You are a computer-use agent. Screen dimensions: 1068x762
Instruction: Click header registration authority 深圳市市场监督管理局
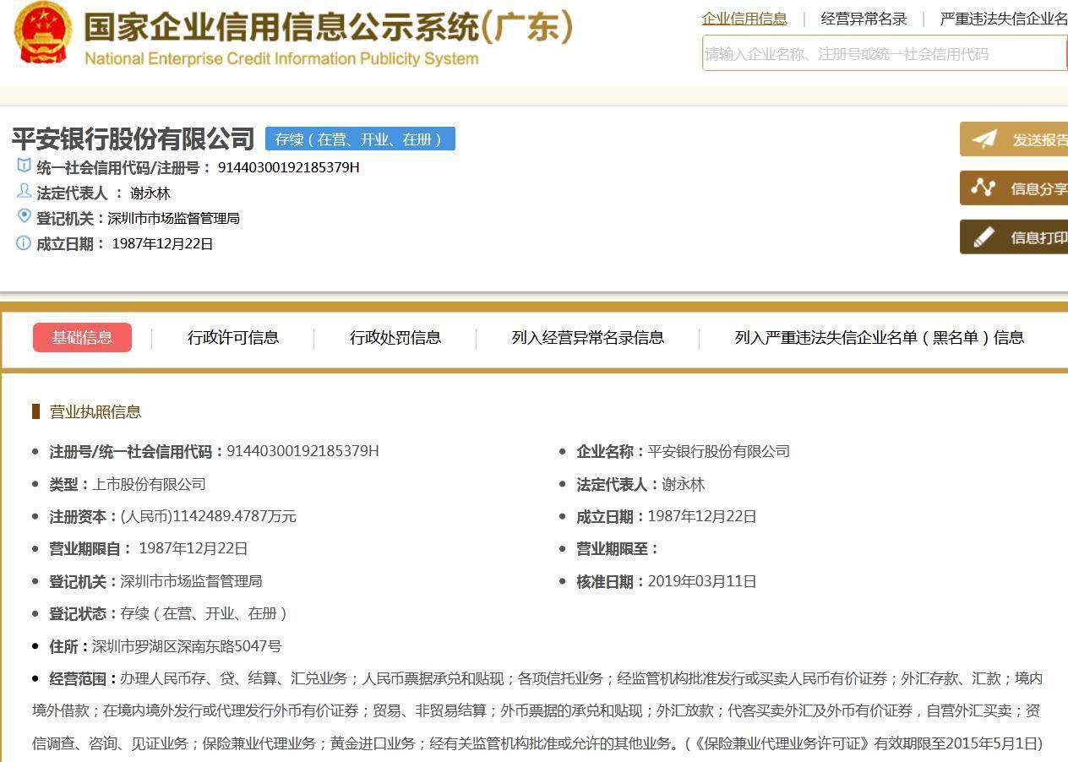click(173, 218)
